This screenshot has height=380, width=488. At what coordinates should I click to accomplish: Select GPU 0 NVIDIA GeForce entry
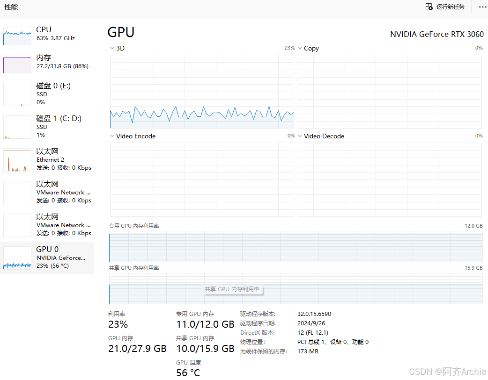[47, 258]
